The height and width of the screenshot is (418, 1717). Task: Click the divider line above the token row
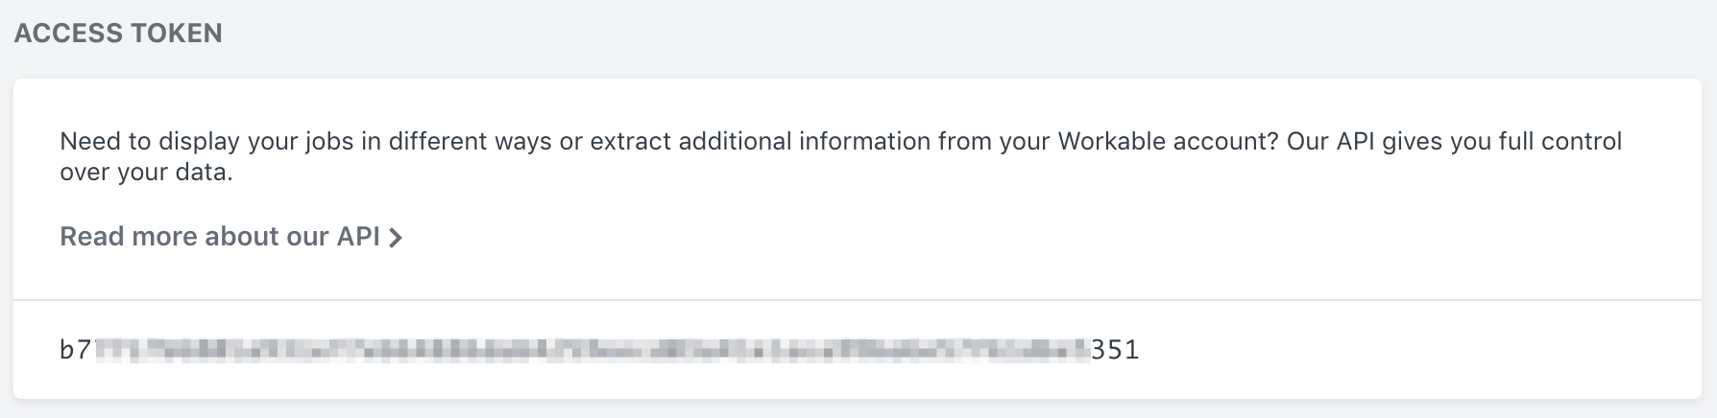858,300
